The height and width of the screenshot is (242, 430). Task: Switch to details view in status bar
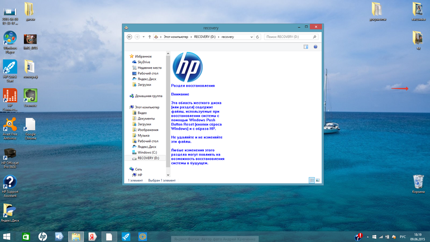pyautogui.click(x=312, y=181)
